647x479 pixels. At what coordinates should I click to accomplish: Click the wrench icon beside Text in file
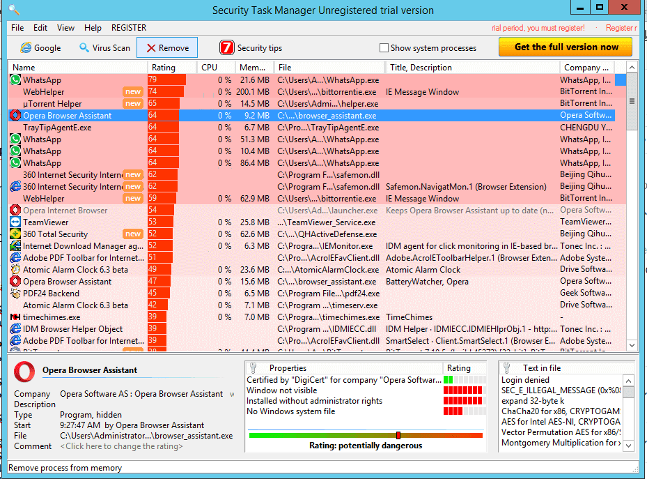(507, 367)
